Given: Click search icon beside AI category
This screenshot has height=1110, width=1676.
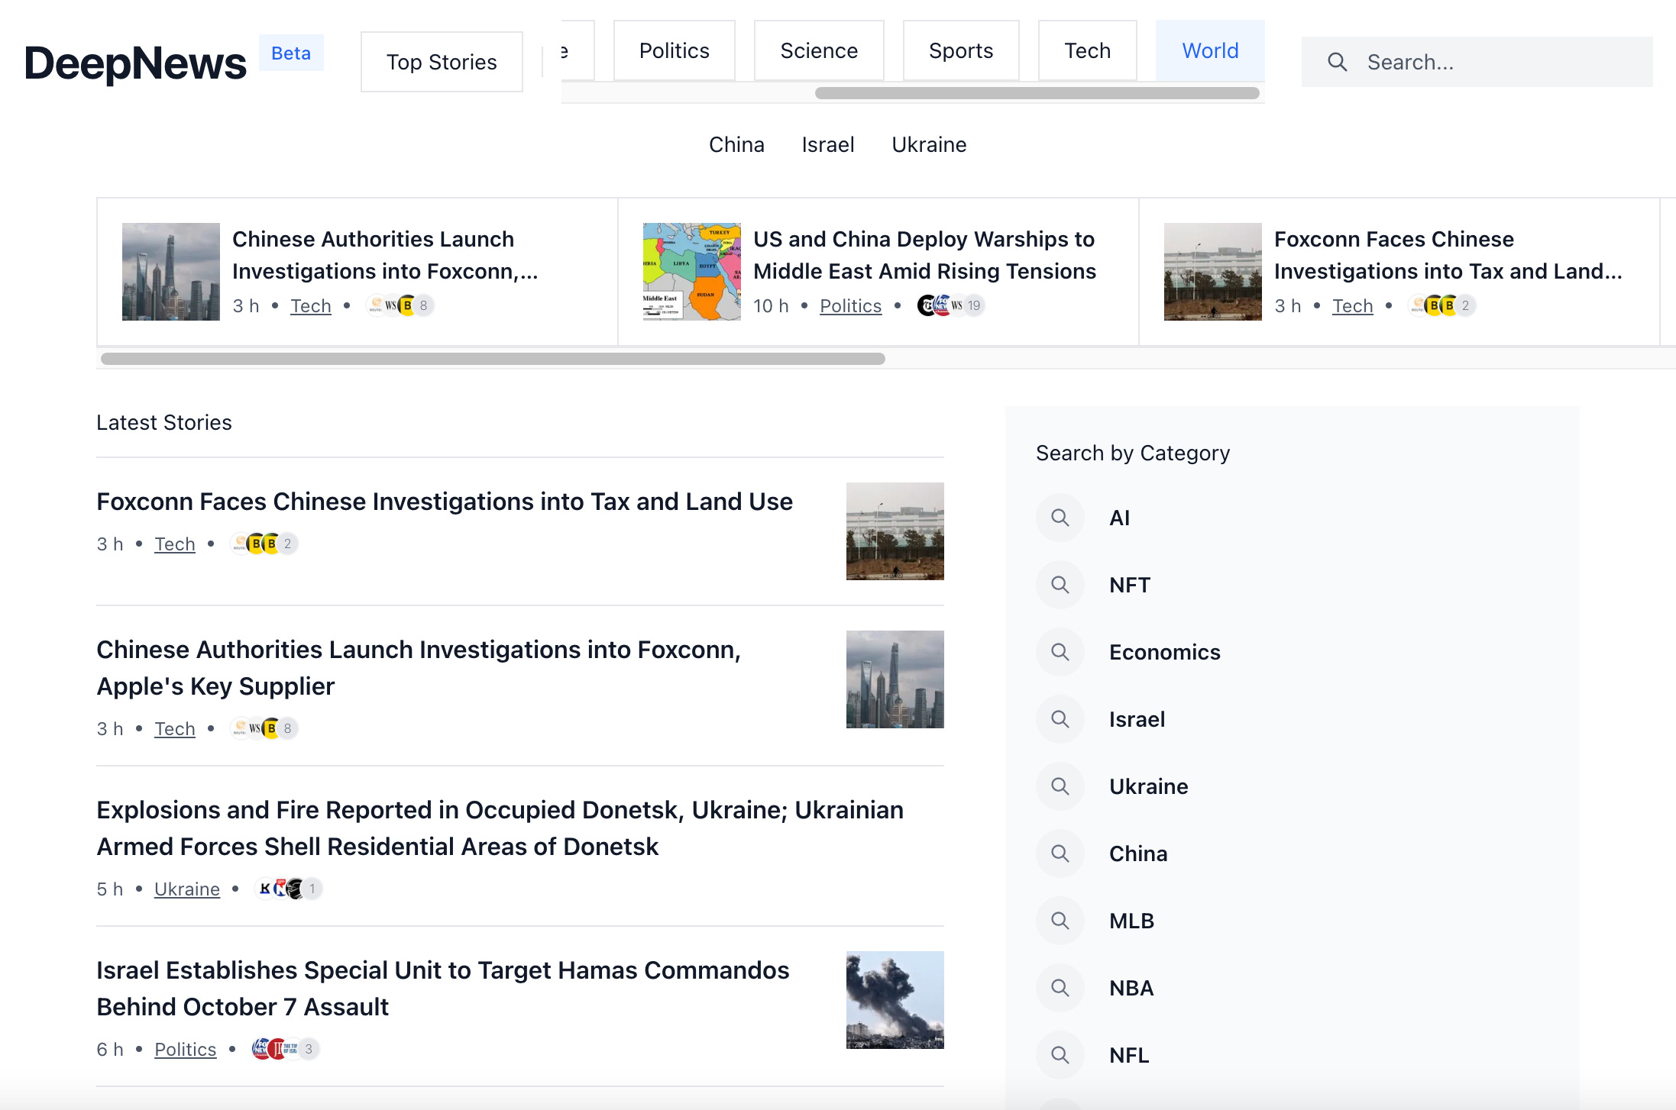Looking at the screenshot, I should 1060,518.
